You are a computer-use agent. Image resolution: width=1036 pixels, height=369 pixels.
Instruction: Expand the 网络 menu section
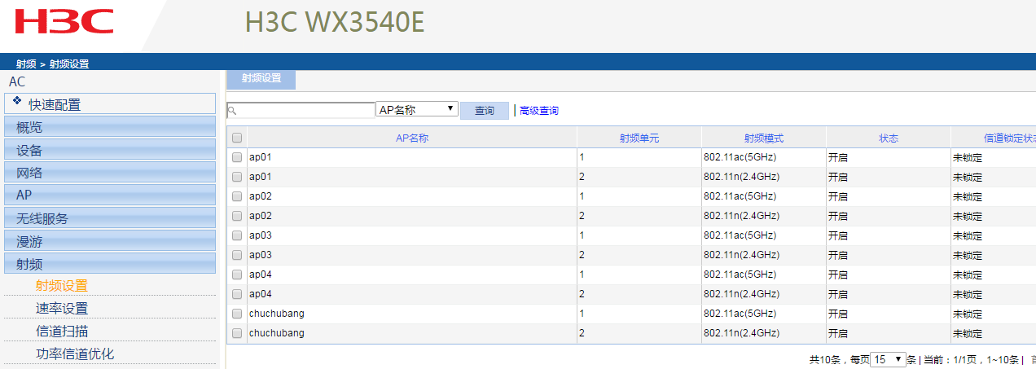[x=110, y=172]
